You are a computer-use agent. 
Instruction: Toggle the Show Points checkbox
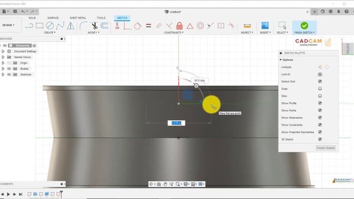[320, 110]
